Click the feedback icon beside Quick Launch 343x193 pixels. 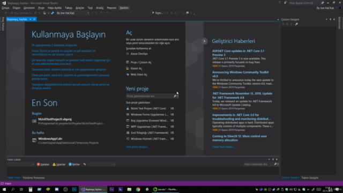[x=286, y=3]
